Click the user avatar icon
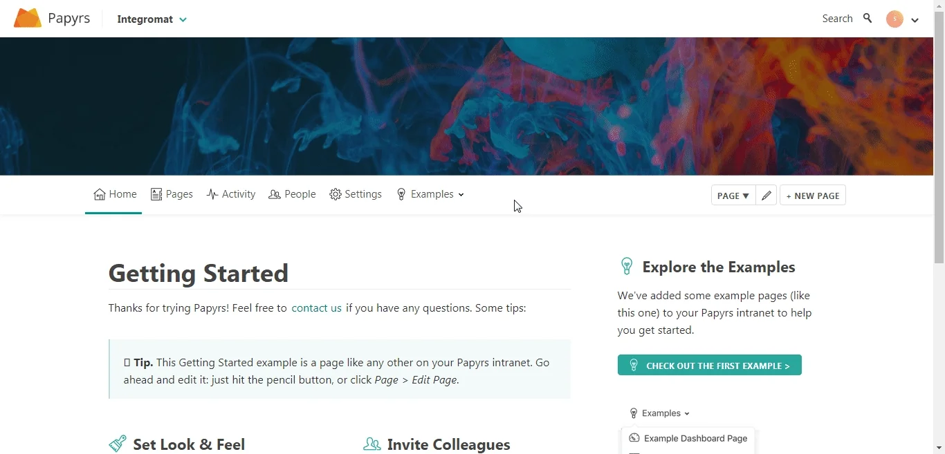This screenshot has width=945, height=454. (894, 19)
